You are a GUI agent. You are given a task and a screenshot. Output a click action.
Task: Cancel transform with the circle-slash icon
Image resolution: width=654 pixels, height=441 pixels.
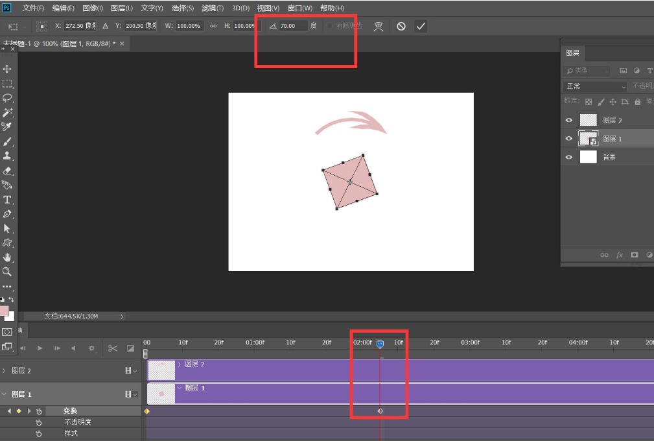(x=401, y=26)
